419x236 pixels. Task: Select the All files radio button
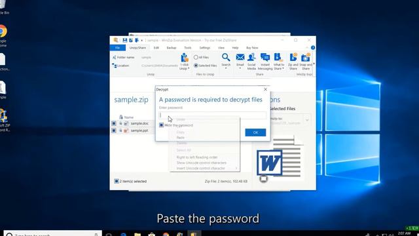point(196,57)
